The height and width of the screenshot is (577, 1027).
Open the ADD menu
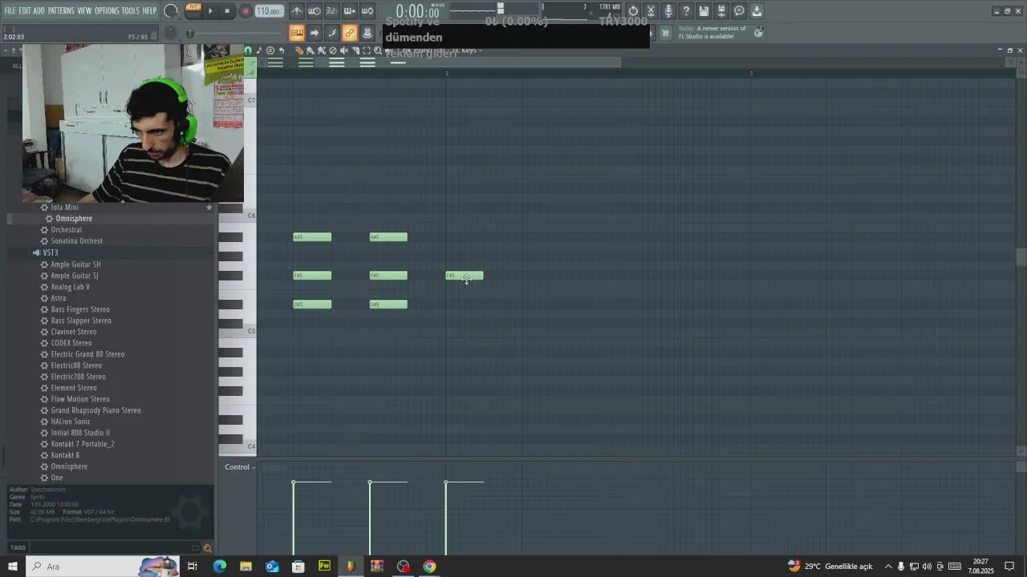click(39, 10)
